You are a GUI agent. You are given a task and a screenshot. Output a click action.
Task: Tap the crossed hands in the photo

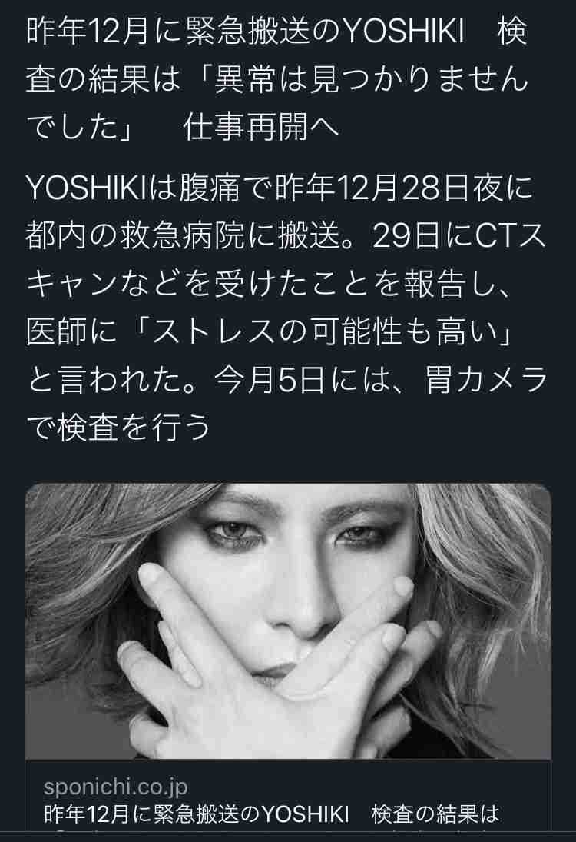pyautogui.click(x=273, y=661)
